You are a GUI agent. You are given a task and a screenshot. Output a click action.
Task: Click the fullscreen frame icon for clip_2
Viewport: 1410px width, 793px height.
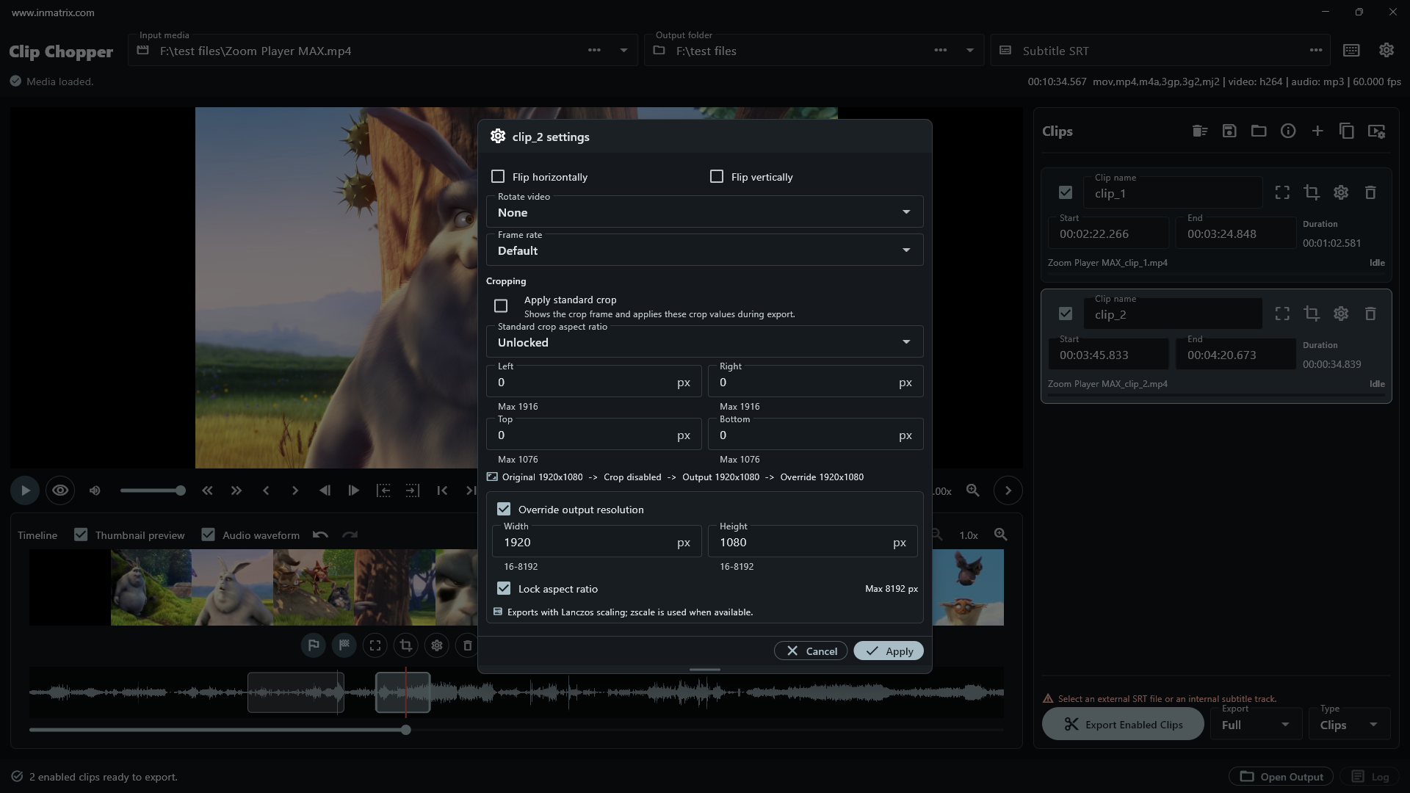(1282, 314)
